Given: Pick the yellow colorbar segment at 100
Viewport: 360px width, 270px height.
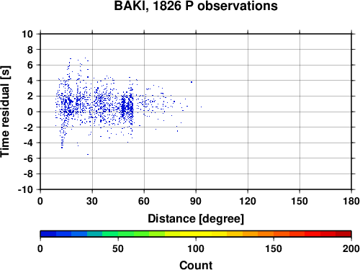Looking at the screenshot, I should point(196,234).
